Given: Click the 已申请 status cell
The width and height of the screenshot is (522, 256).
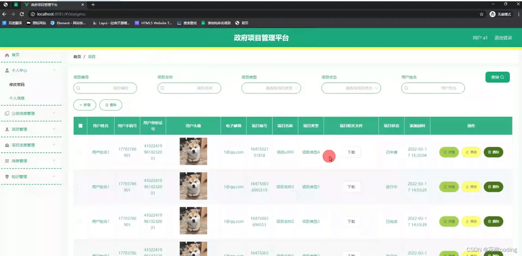Looking at the screenshot, I should click(x=391, y=152).
